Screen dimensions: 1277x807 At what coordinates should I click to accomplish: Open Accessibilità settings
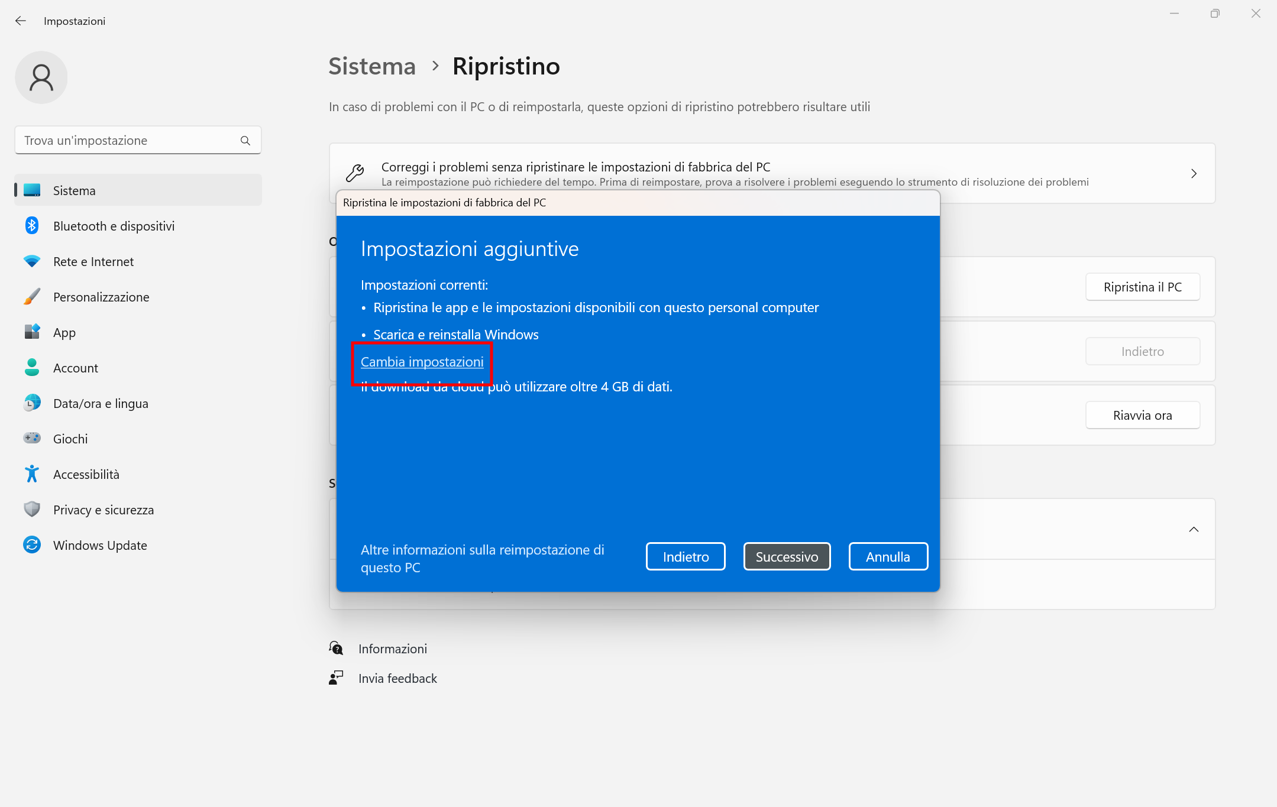86,474
